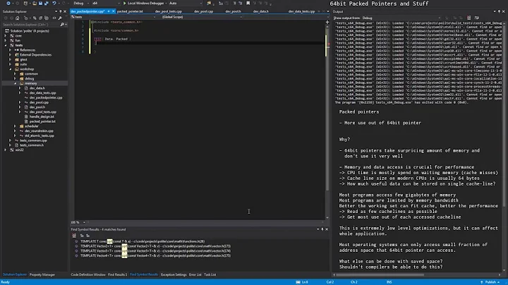
Task: Collapse the 'workshop' folder
Action: [11, 69]
